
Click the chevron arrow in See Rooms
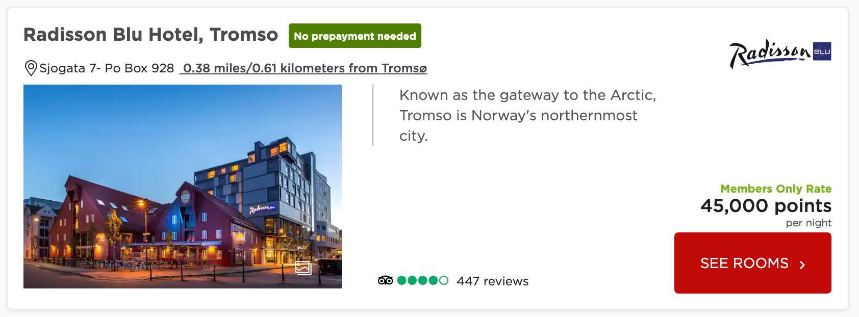pos(802,265)
